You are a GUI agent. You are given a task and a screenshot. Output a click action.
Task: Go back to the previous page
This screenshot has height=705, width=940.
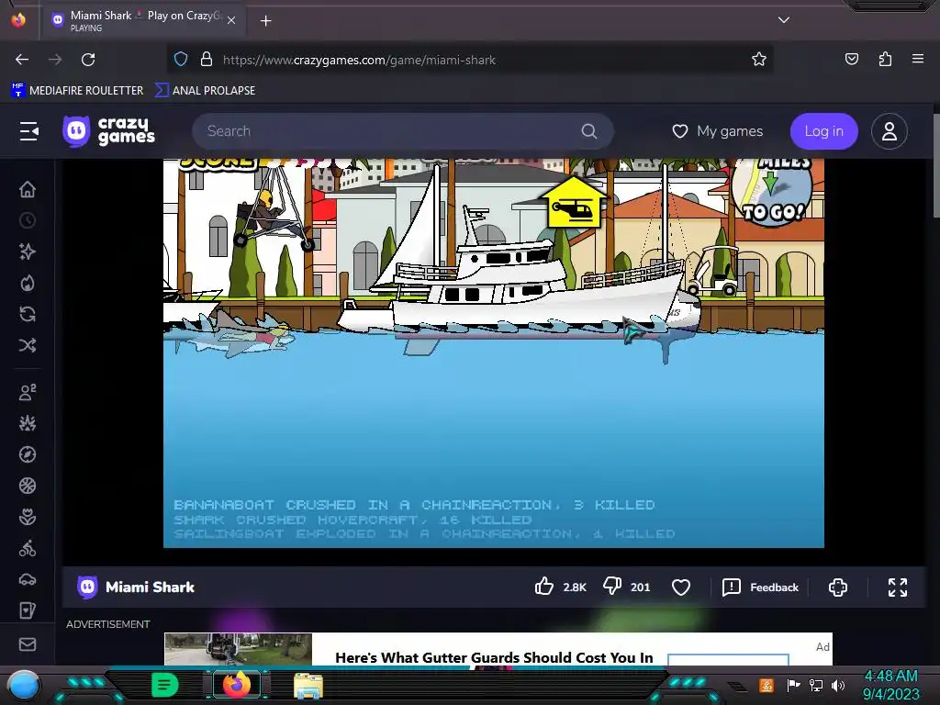coord(22,60)
